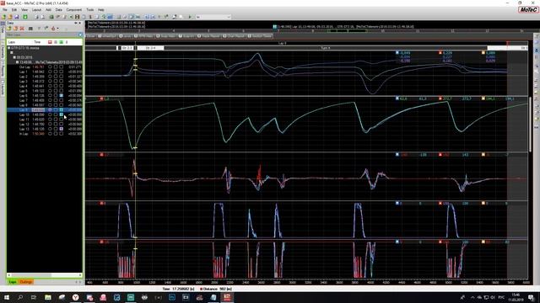Click the red channel swatch on steering graph
This screenshot has width=540, height=303.
click(x=101, y=155)
